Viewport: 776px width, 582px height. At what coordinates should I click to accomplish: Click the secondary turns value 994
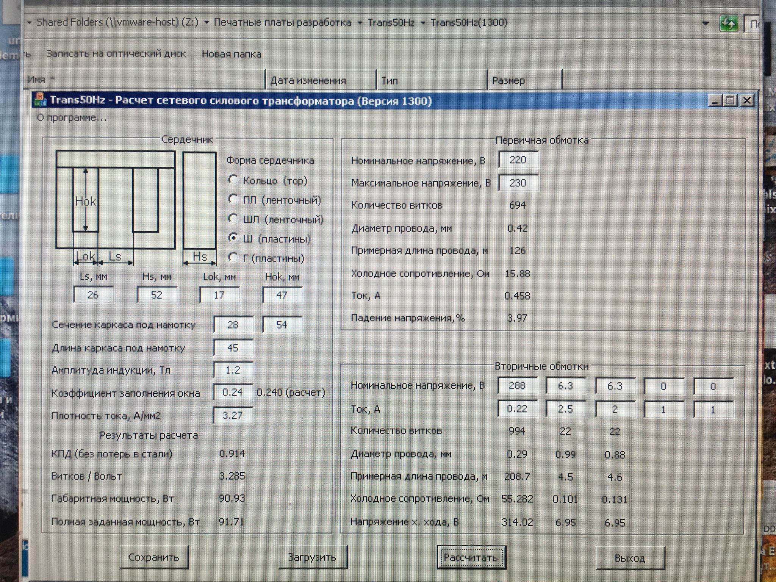point(517,431)
